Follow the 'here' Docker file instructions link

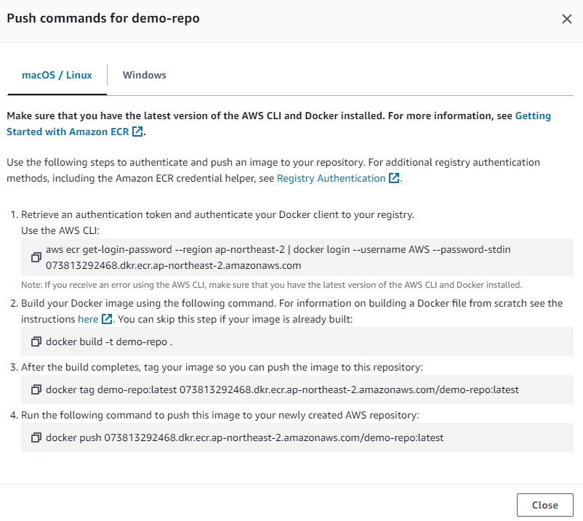88,319
